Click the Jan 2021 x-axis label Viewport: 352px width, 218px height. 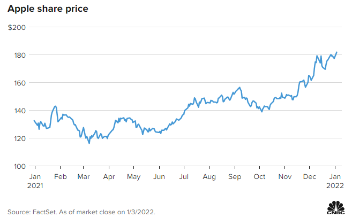pyautogui.click(x=34, y=181)
